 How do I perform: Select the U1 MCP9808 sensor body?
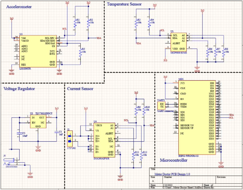[x=179, y=42]
